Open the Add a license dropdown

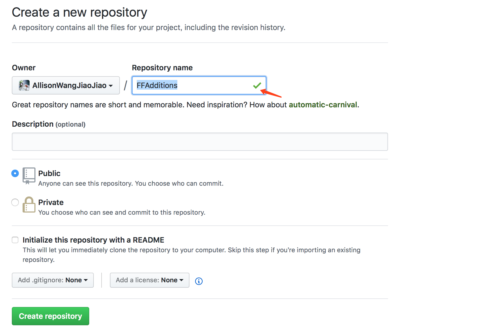pos(150,280)
